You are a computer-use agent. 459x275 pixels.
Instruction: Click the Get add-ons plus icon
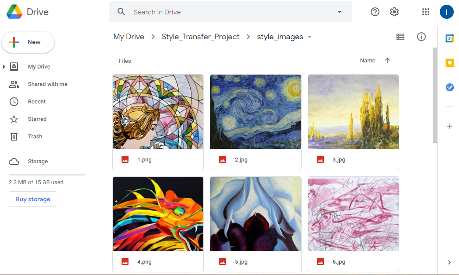[450, 126]
